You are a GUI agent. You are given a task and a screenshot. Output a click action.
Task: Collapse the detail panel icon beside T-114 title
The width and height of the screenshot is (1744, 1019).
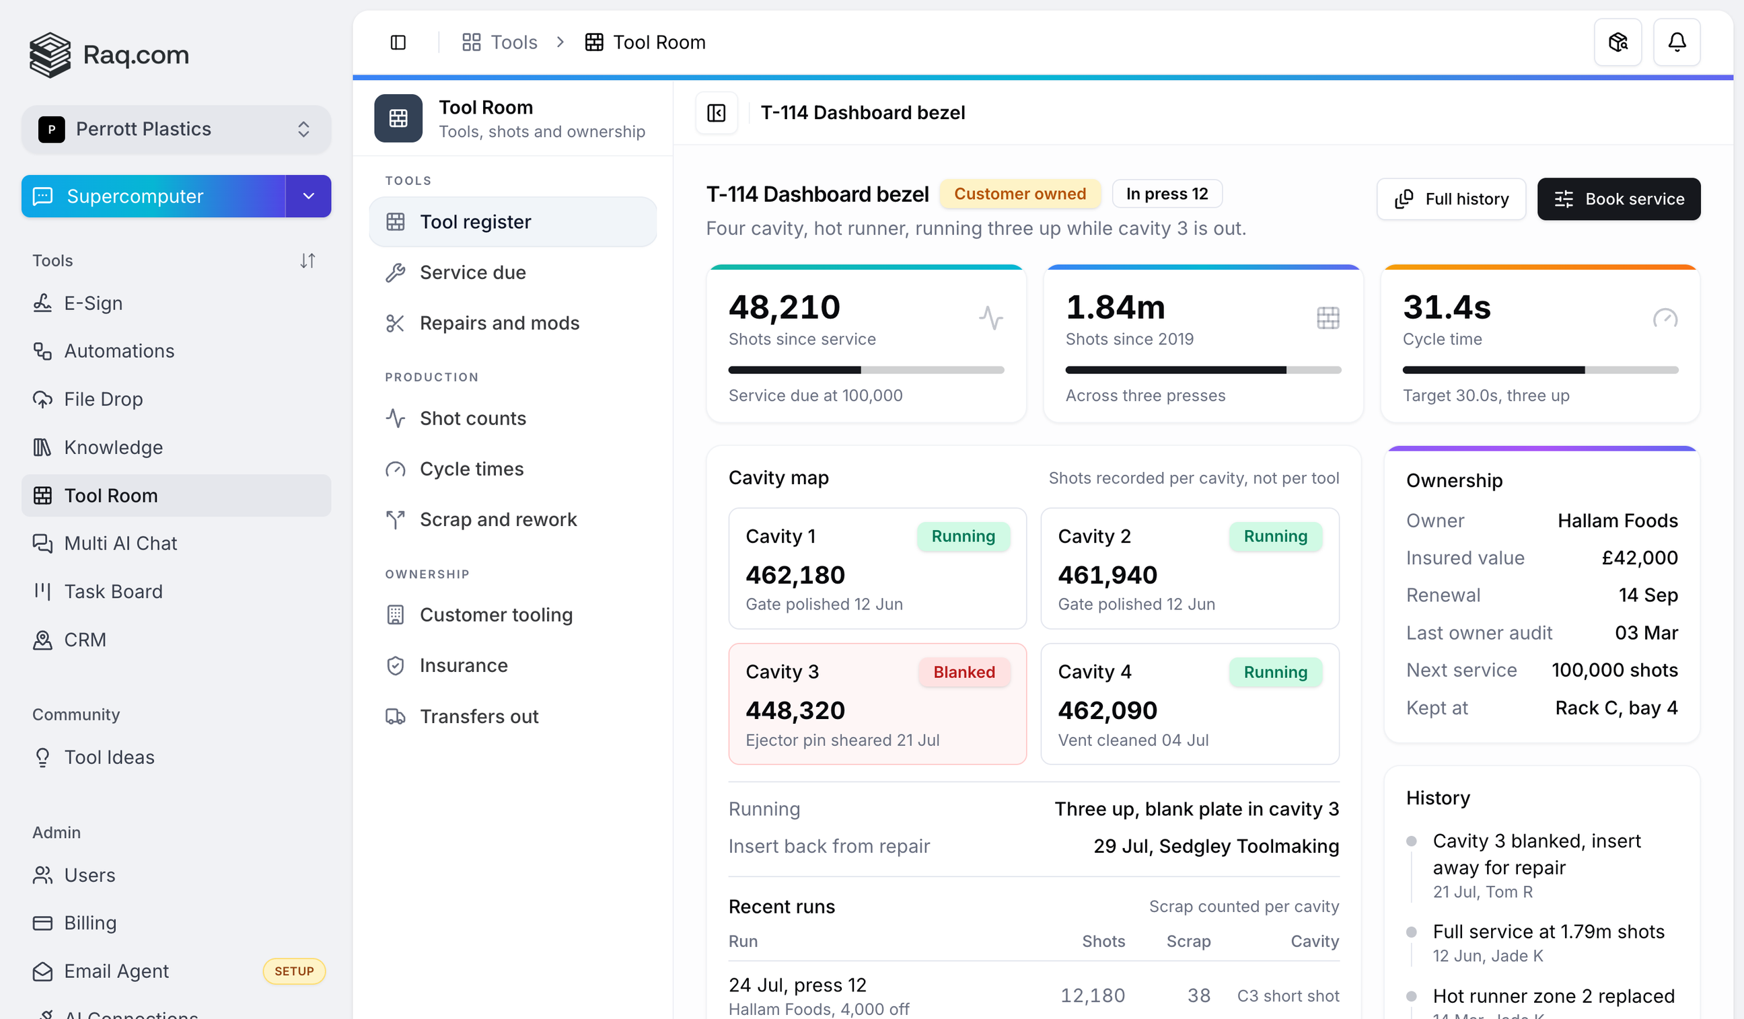pyautogui.click(x=717, y=113)
